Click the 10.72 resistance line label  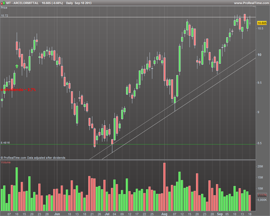[x=5, y=15]
